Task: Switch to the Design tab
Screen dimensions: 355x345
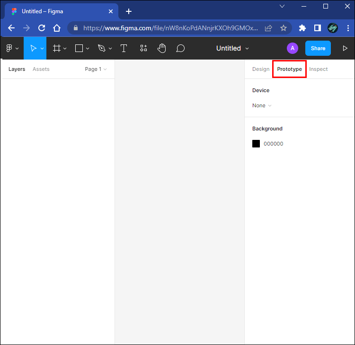Action: (x=260, y=69)
